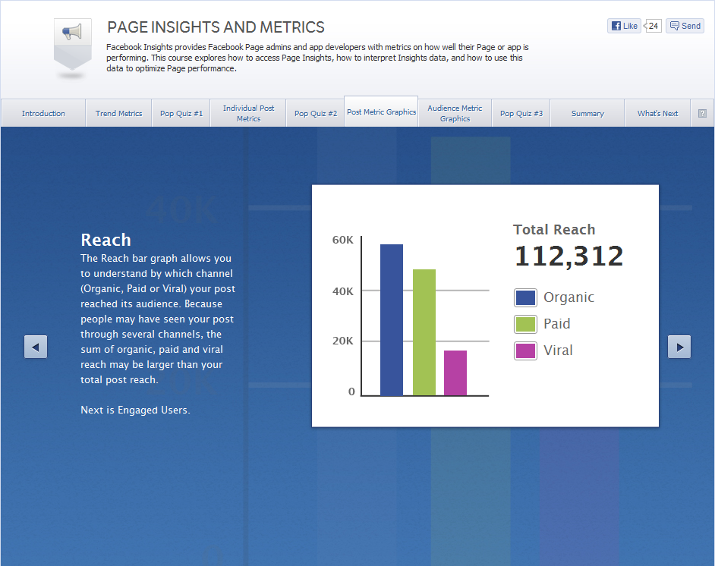Click the 'Viral' legend label
Screen dimensions: 715x566
pos(558,351)
